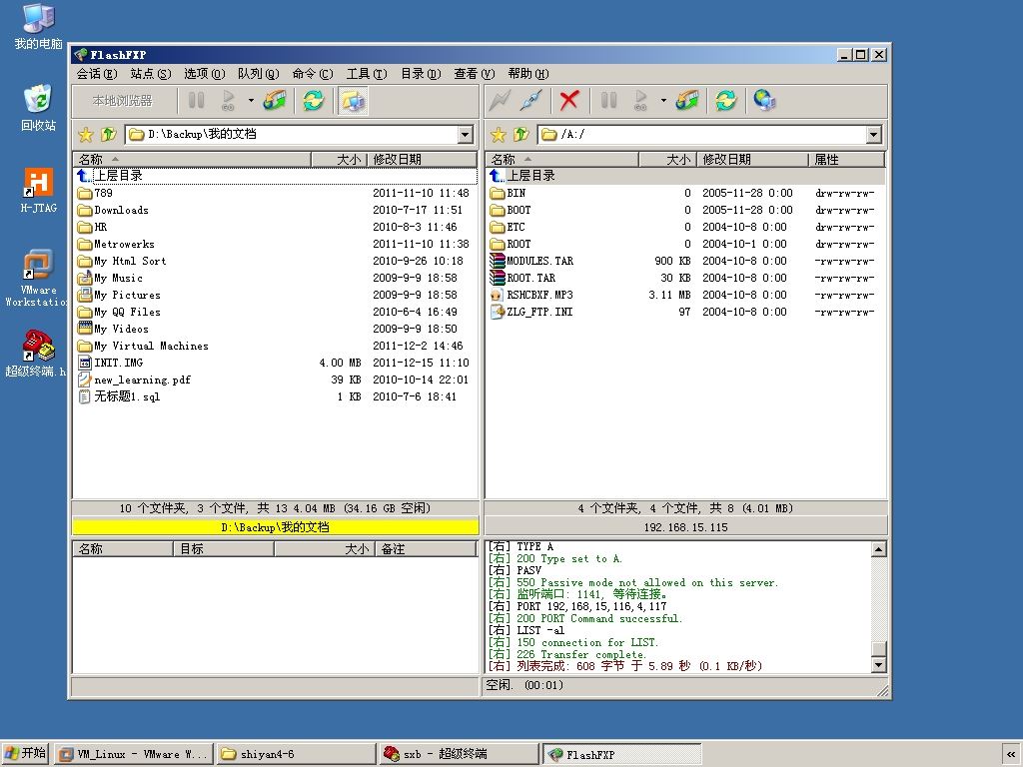This screenshot has width=1023, height=767.
Task: Refresh the local file list
Action: click(313, 101)
